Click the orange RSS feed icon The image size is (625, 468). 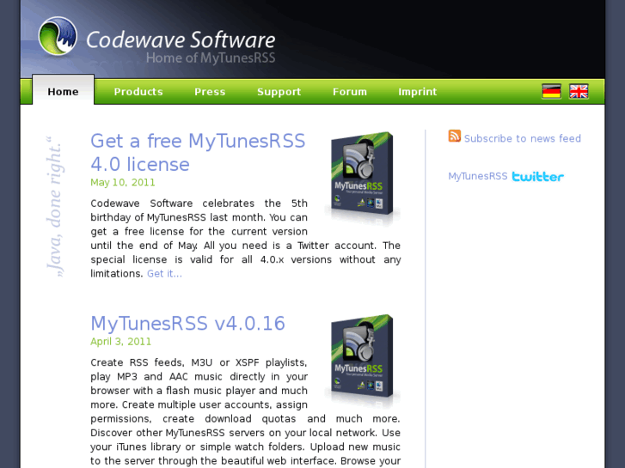tap(455, 136)
